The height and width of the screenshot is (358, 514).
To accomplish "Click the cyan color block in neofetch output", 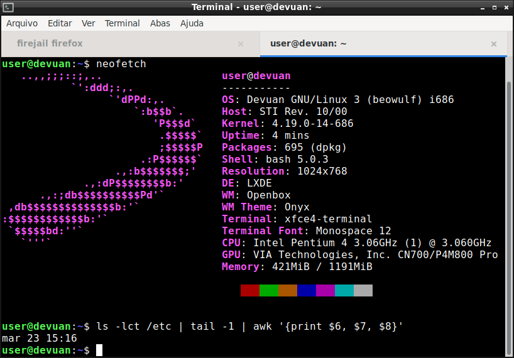I will [344, 290].
